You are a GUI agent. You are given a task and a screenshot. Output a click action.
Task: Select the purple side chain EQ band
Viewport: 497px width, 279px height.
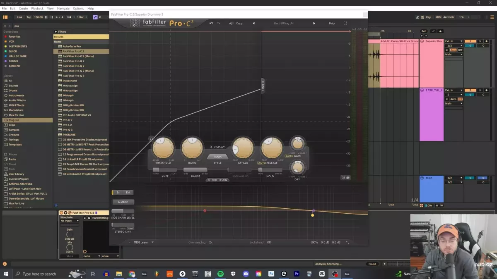314,211
